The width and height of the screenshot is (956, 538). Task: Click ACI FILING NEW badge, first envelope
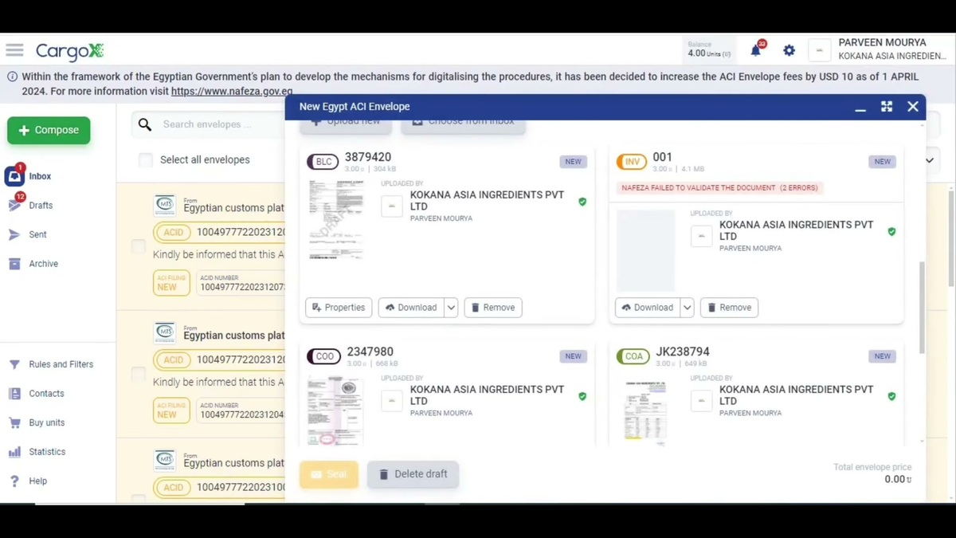(171, 283)
